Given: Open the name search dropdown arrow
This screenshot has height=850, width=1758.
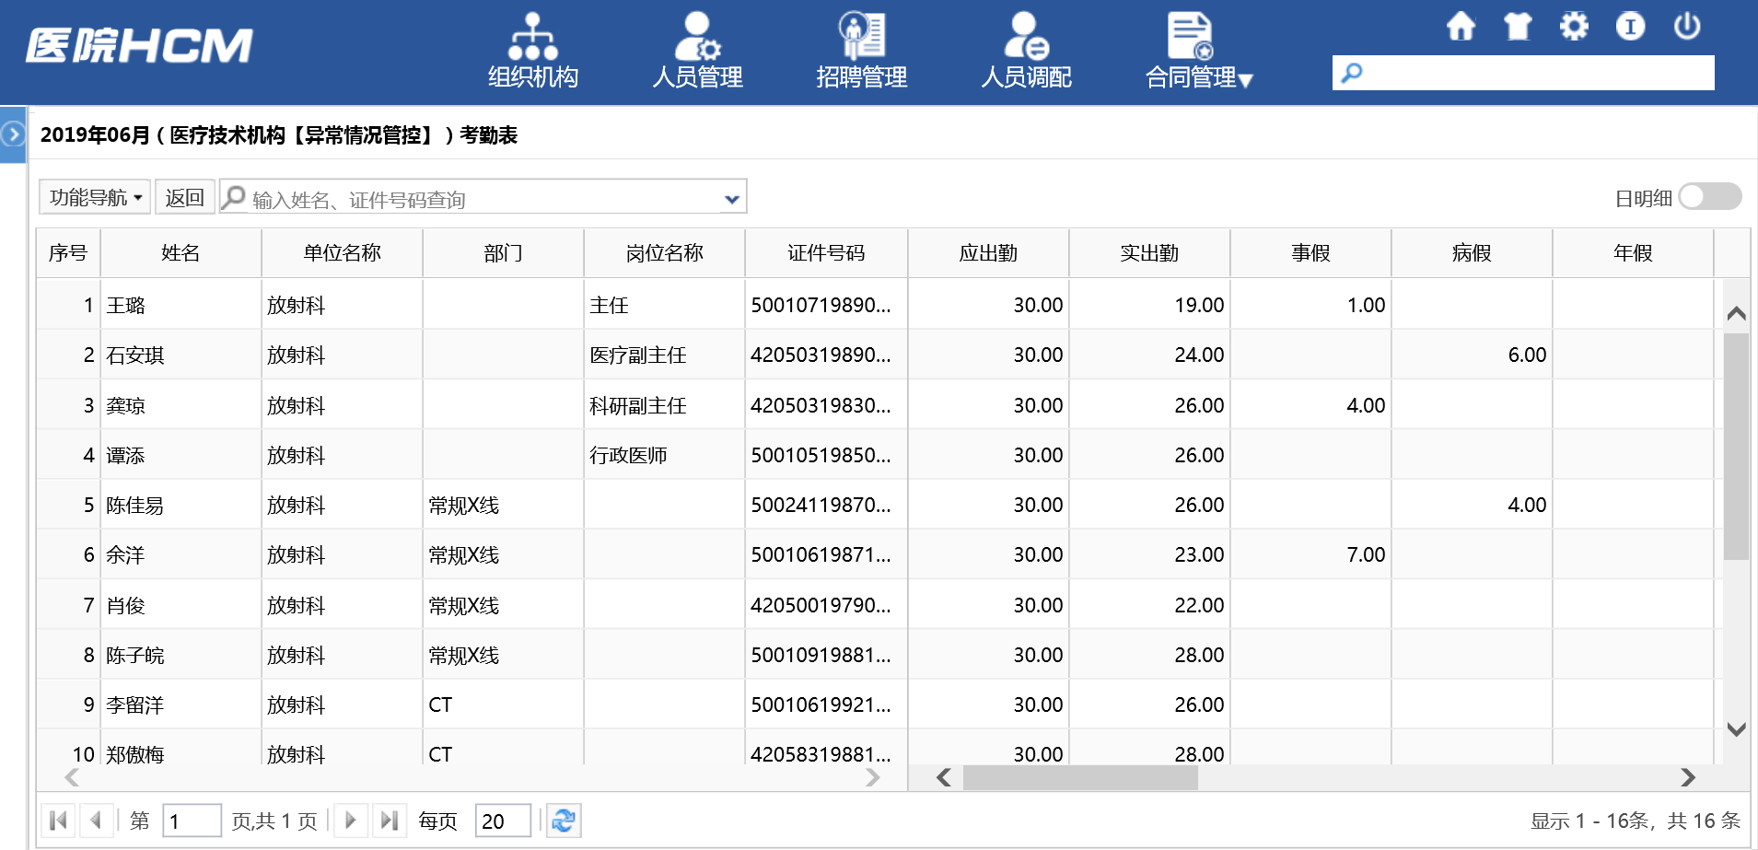Looking at the screenshot, I should click(731, 199).
